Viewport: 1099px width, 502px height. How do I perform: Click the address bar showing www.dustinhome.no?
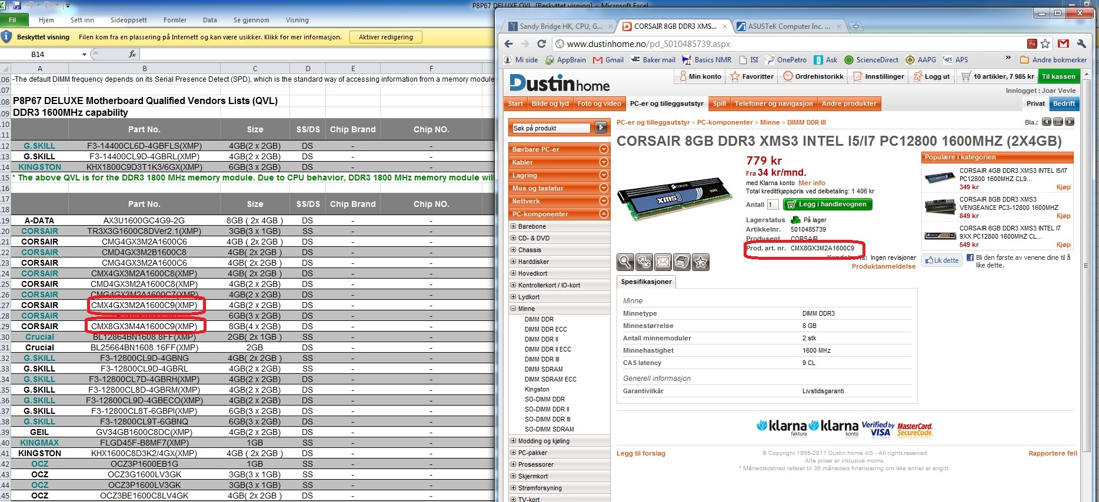(788, 43)
